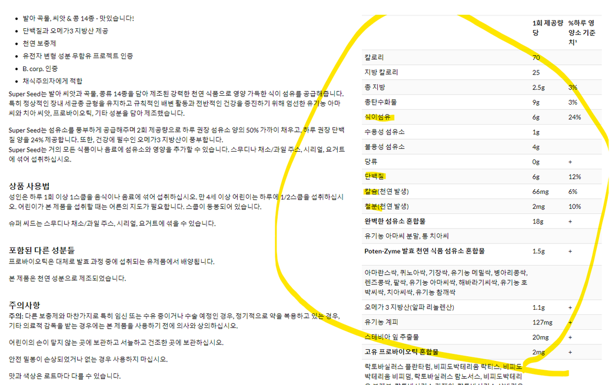Viewport: 612px width, 385px height.
Task: Select the '철분(천연 발생)' row label
Action: (386, 207)
